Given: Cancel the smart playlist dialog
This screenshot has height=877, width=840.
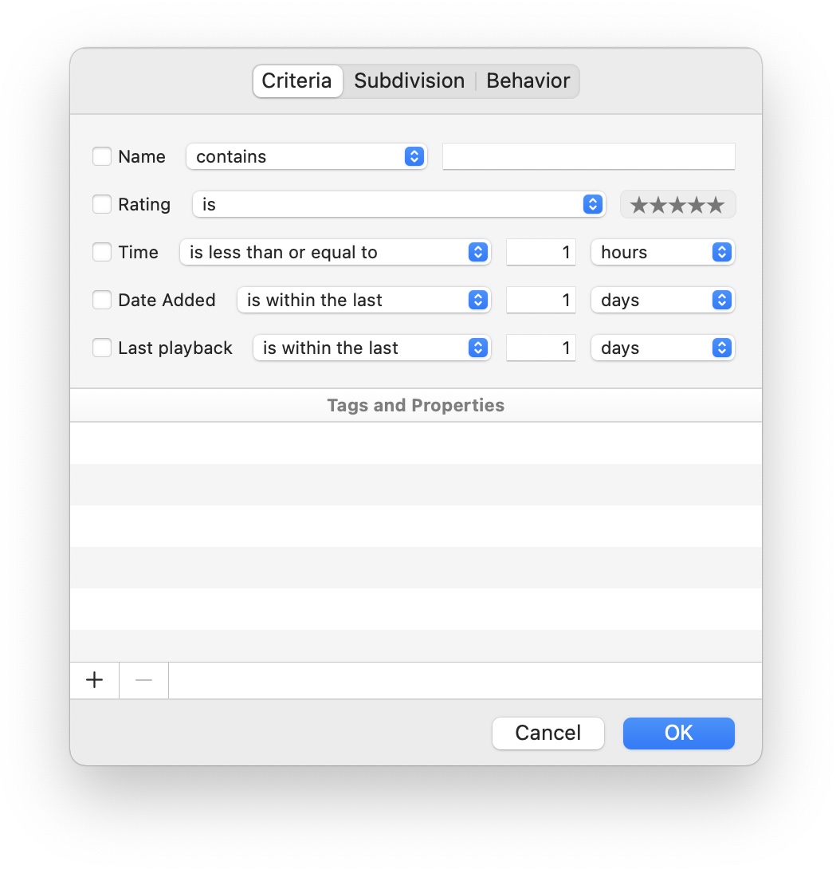Looking at the screenshot, I should 548,733.
